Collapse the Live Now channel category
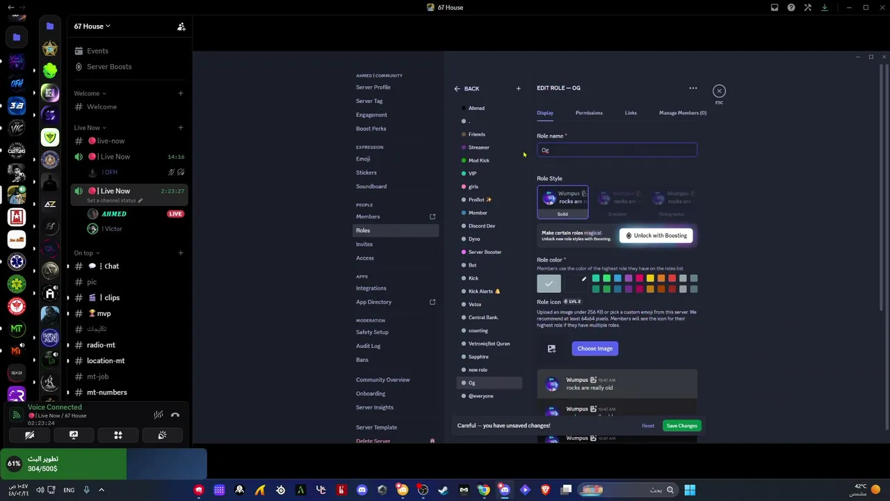The width and height of the screenshot is (890, 501). (x=90, y=128)
